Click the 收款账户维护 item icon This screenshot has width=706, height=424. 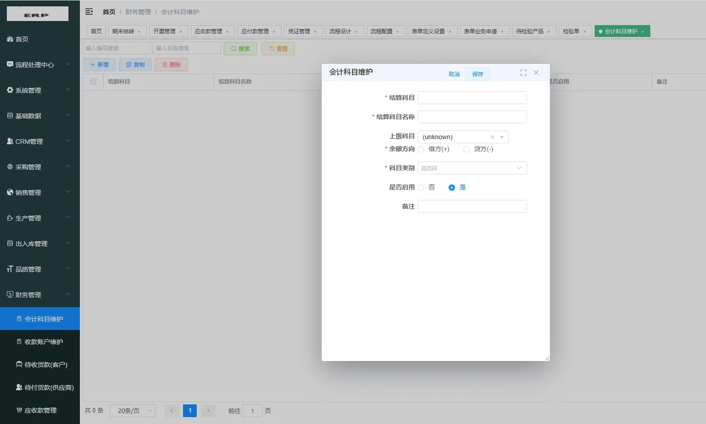[19, 342]
